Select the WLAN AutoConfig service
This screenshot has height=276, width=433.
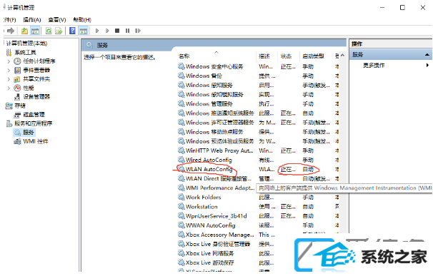point(209,169)
